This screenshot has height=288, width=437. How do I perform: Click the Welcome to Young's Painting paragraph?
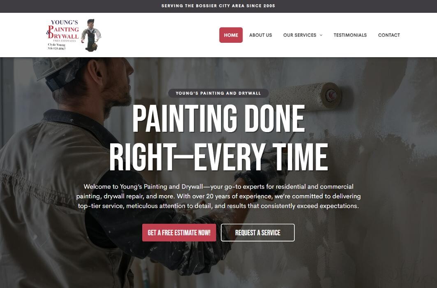coord(219,196)
